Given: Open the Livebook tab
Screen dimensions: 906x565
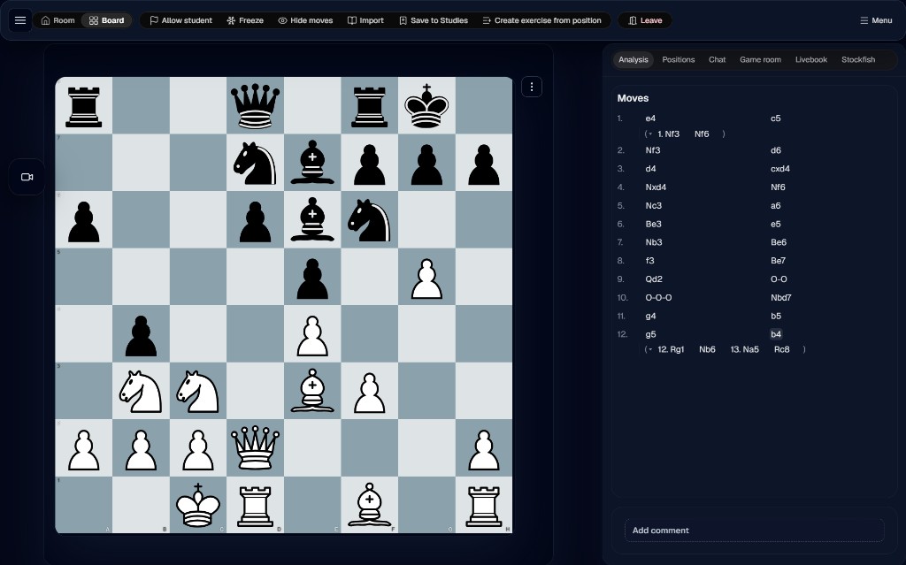Looking at the screenshot, I should [x=810, y=59].
